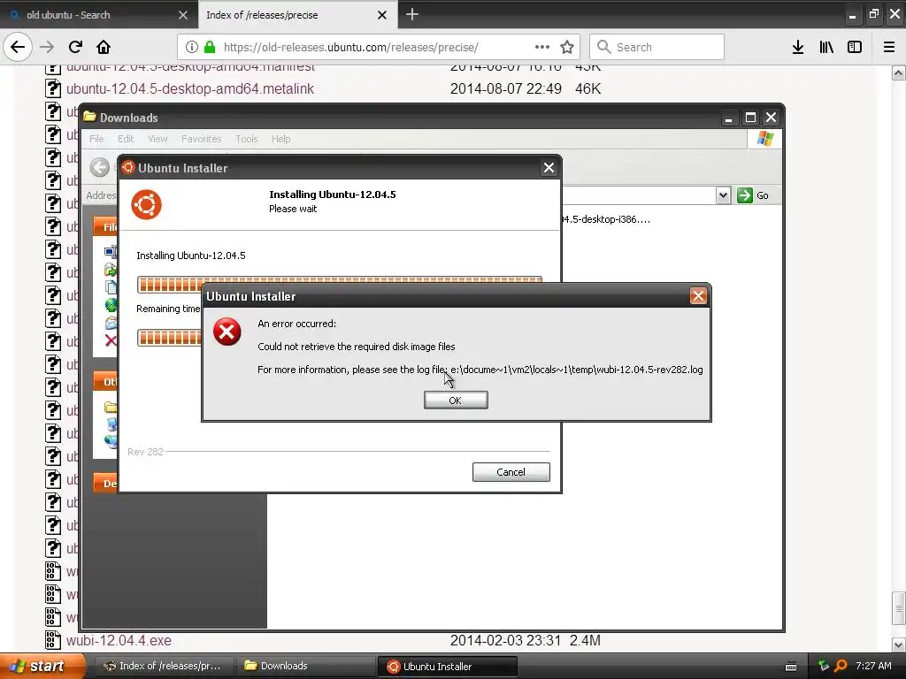The width and height of the screenshot is (906, 679).
Task: Select the desktop-i386 file in Downloads window
Action: point(606,219)
